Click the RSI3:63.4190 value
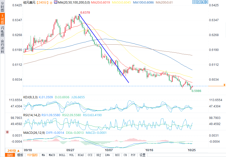Image resolution: width=226 pixels, height=157 pixels. pos(92,115)
